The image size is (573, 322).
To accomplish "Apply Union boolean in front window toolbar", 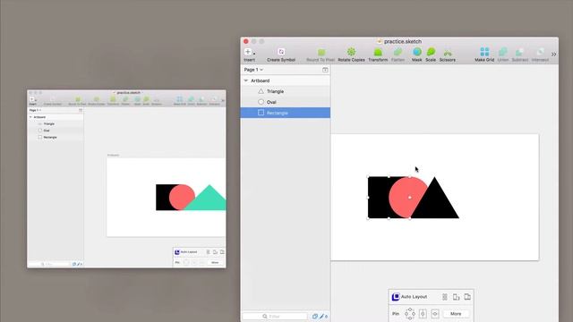I will tap(503, 55).
